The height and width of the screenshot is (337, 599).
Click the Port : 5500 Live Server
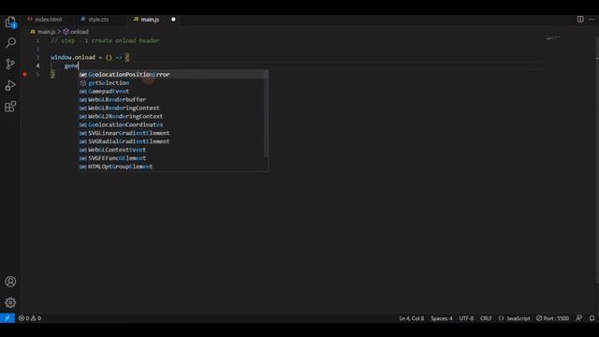coord(552,318)
